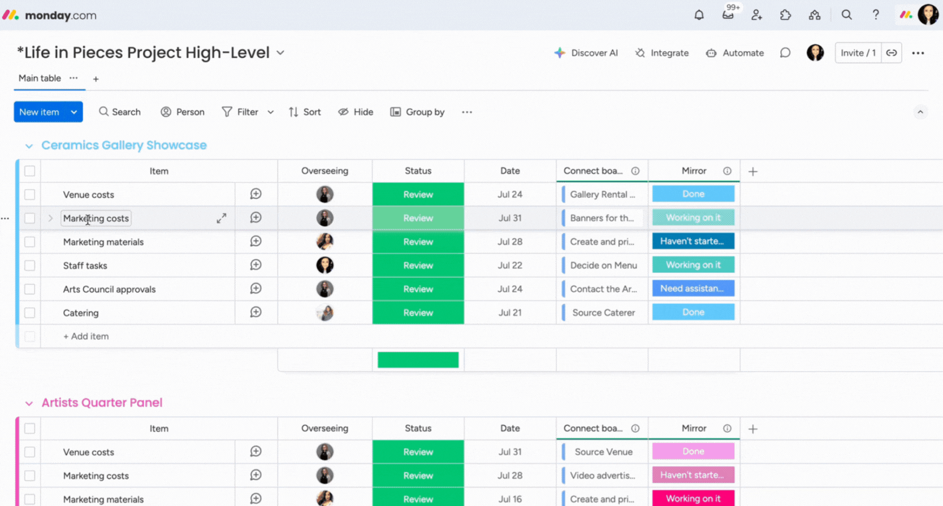Image resolution: width=943 pixels, height=506 pixels.
Task: Open the Person filter
Action: click(183, 112)
